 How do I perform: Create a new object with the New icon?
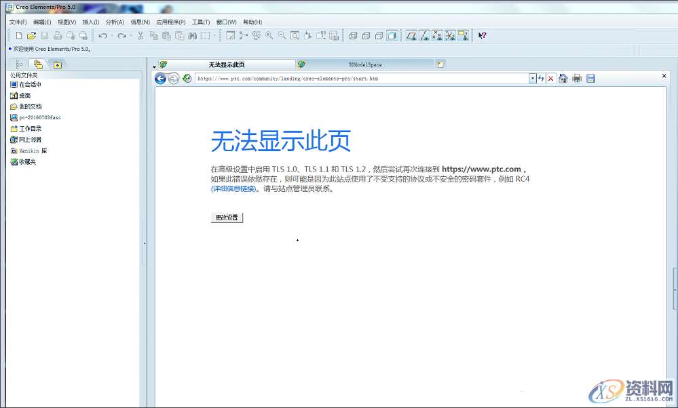pyautogui.click(x=19, y=35)
